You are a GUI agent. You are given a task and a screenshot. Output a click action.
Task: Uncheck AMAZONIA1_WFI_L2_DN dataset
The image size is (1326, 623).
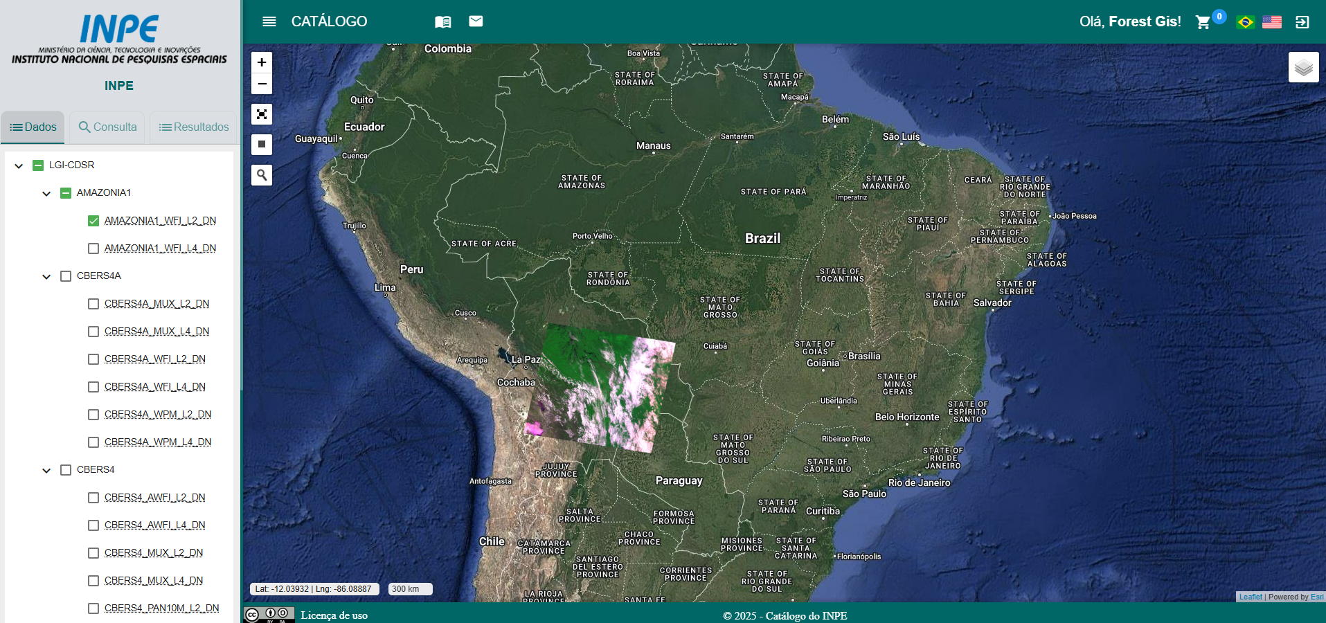pyautogui.click(x=93, y=221)
